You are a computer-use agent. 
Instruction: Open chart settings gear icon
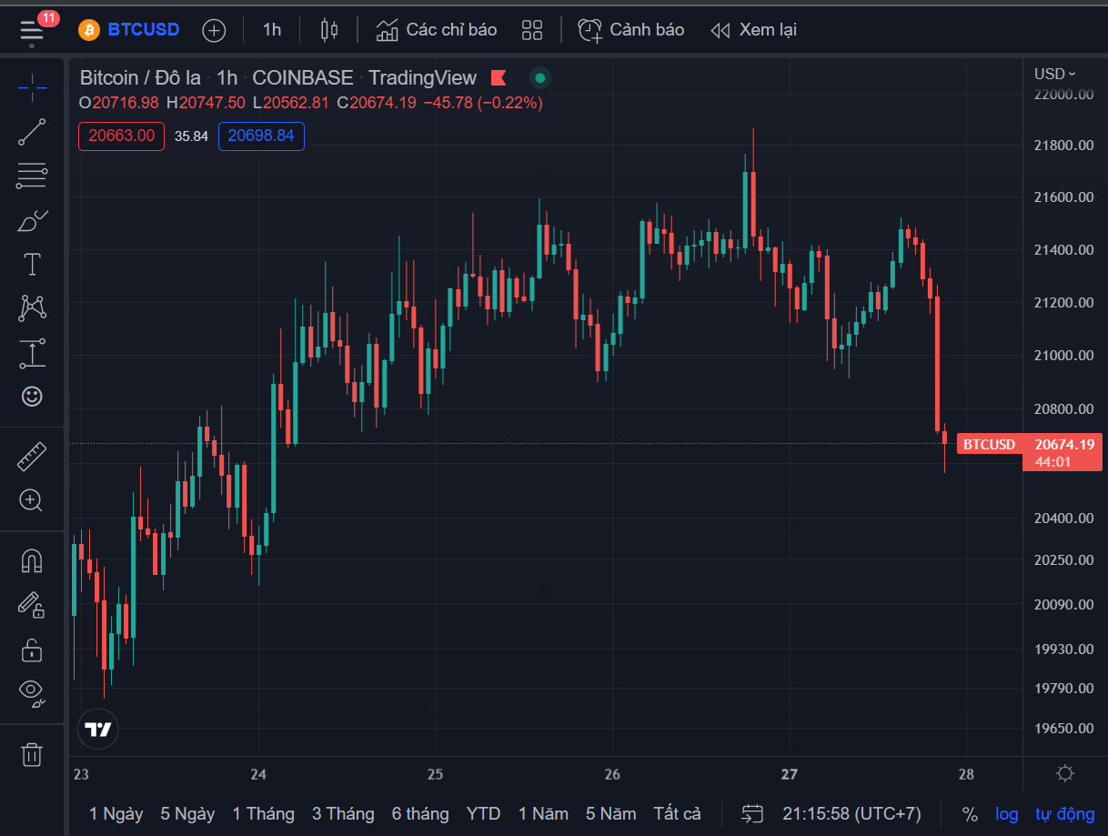(x=1065, y=773)
